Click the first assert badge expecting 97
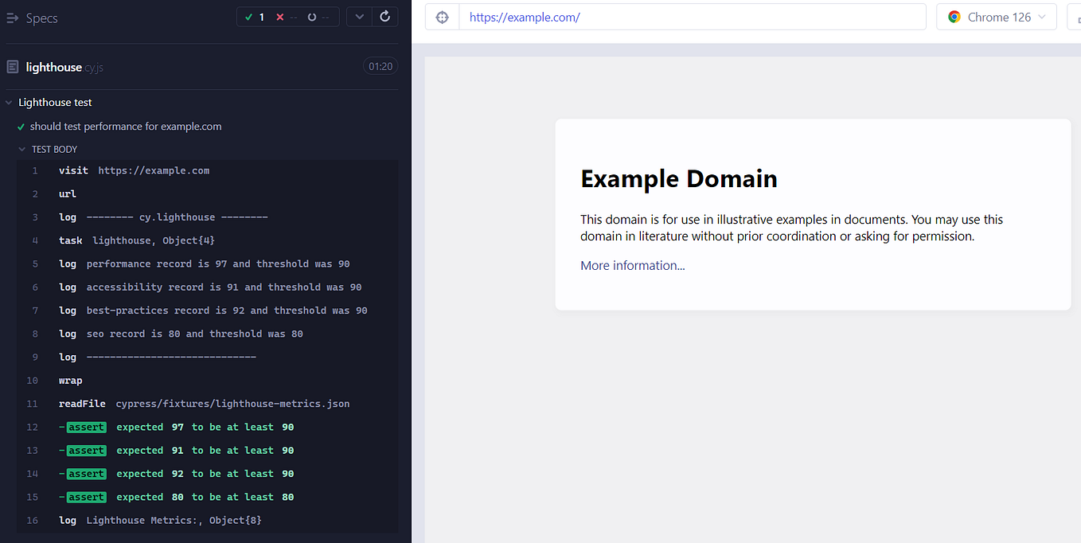The image size is (1081, 543). tap(85, 427)
